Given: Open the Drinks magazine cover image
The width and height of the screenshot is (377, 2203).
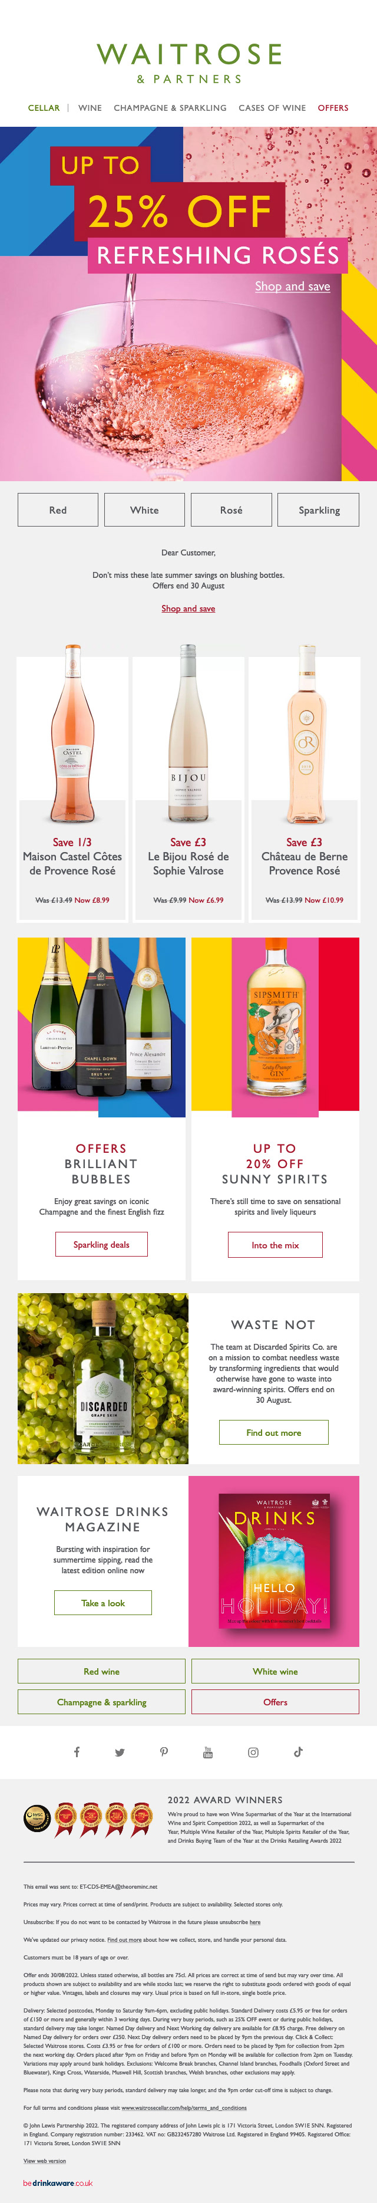Looking at the screenshot, I should [275, 1561].
